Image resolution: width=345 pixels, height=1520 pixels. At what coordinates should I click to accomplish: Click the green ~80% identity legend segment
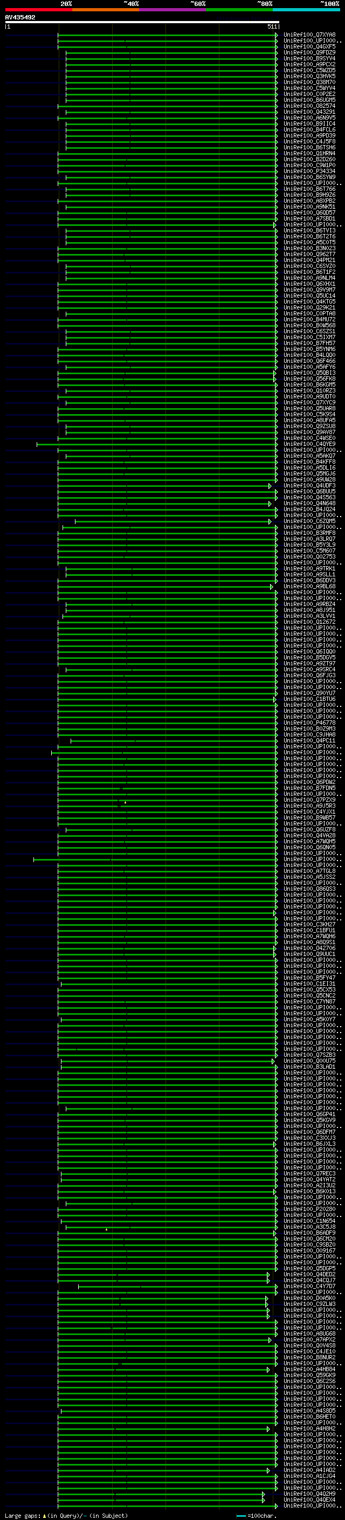(x=239, y=10)
